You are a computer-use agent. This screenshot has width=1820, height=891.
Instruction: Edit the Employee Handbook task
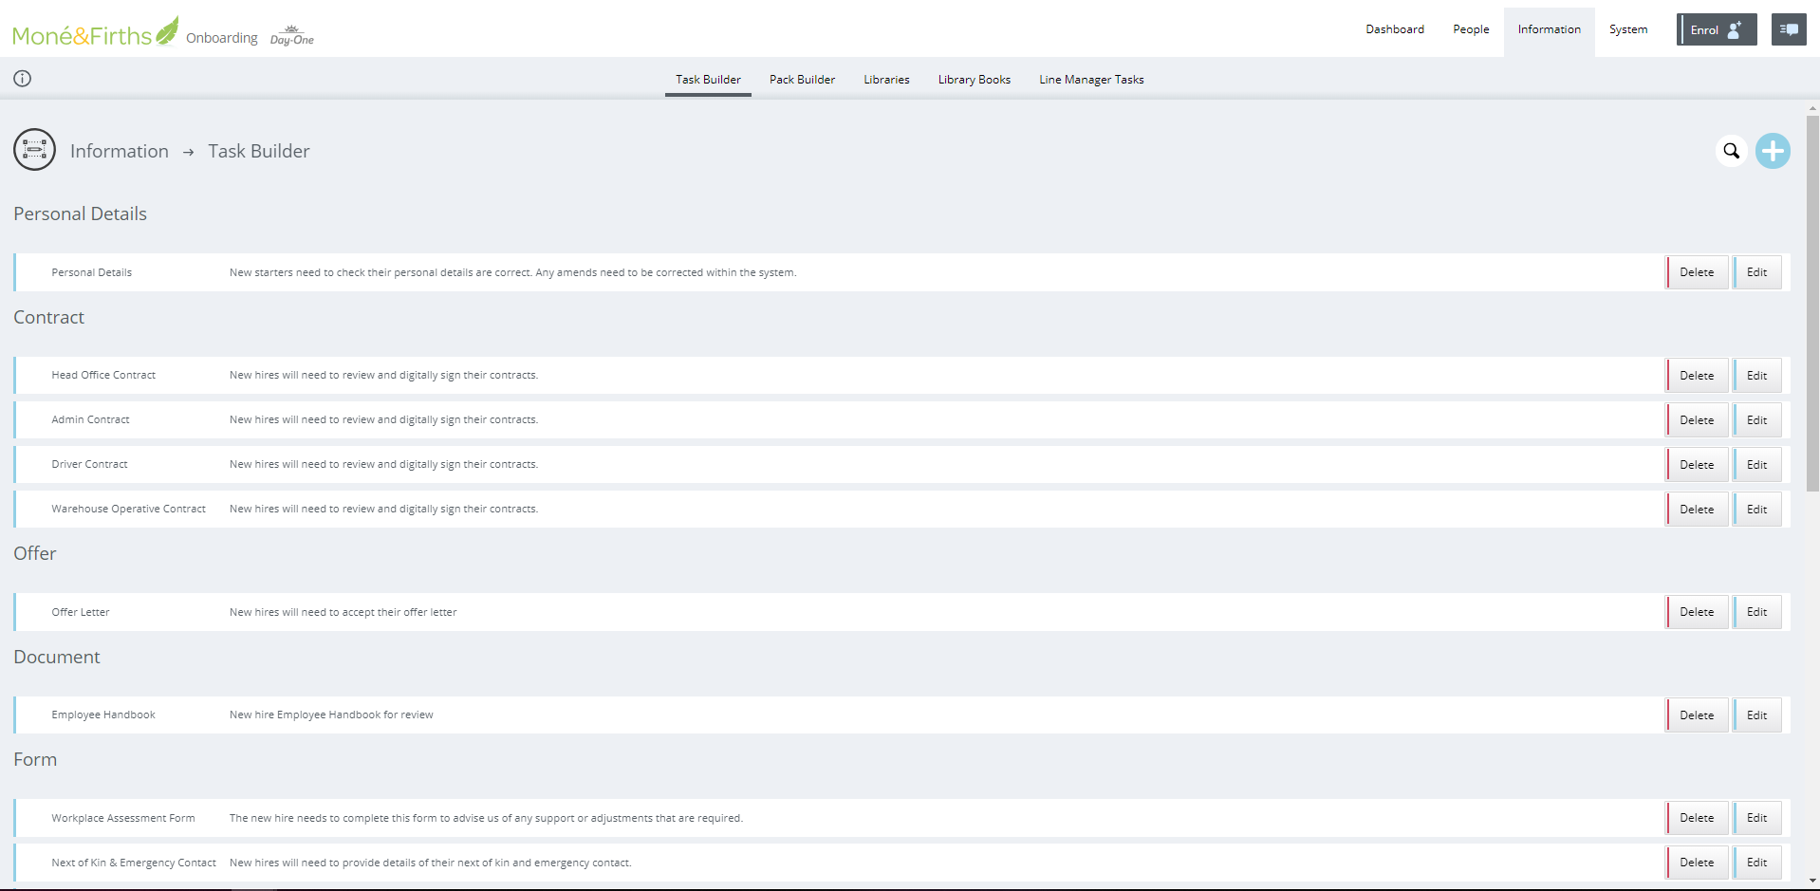pos(1756,715)
